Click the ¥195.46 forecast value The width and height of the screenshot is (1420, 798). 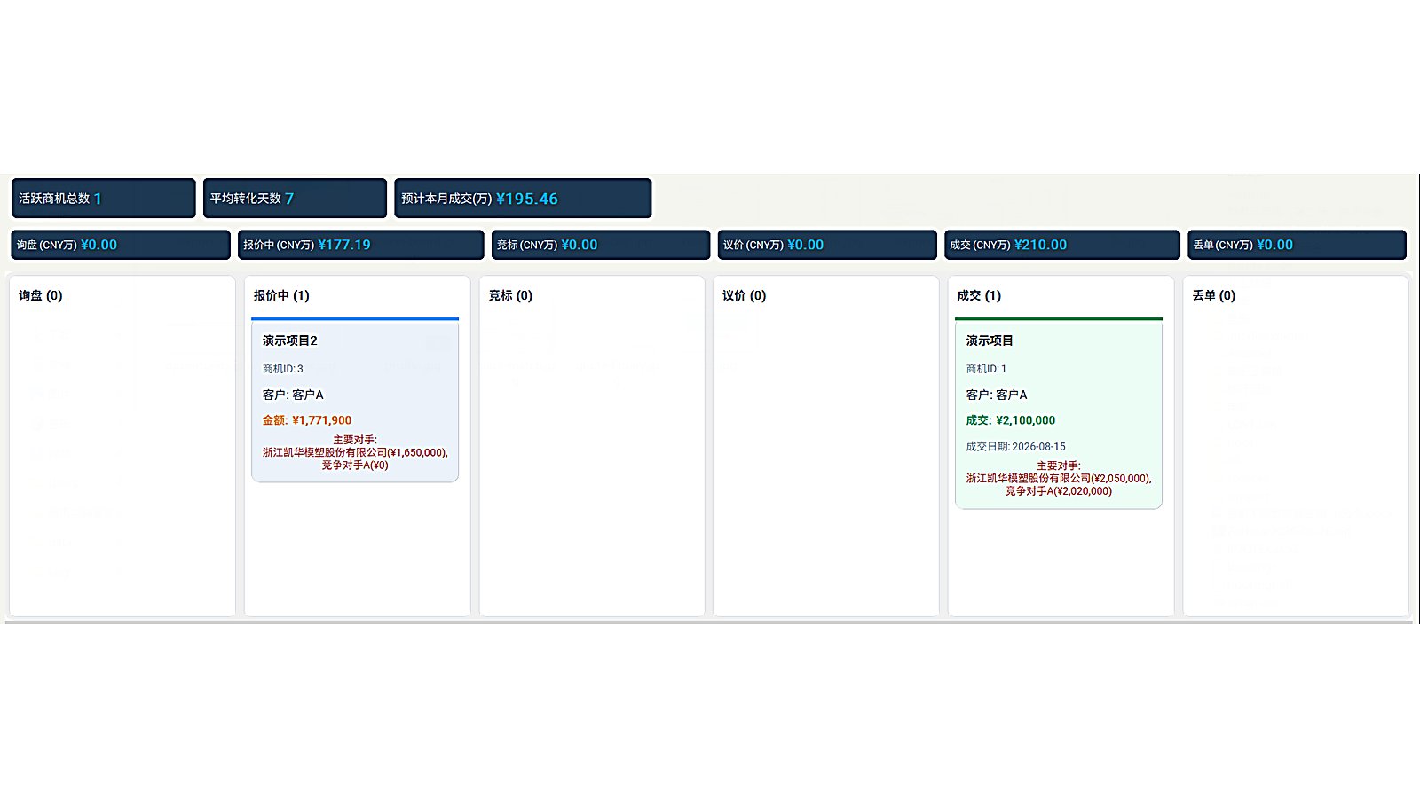[527, 199]
